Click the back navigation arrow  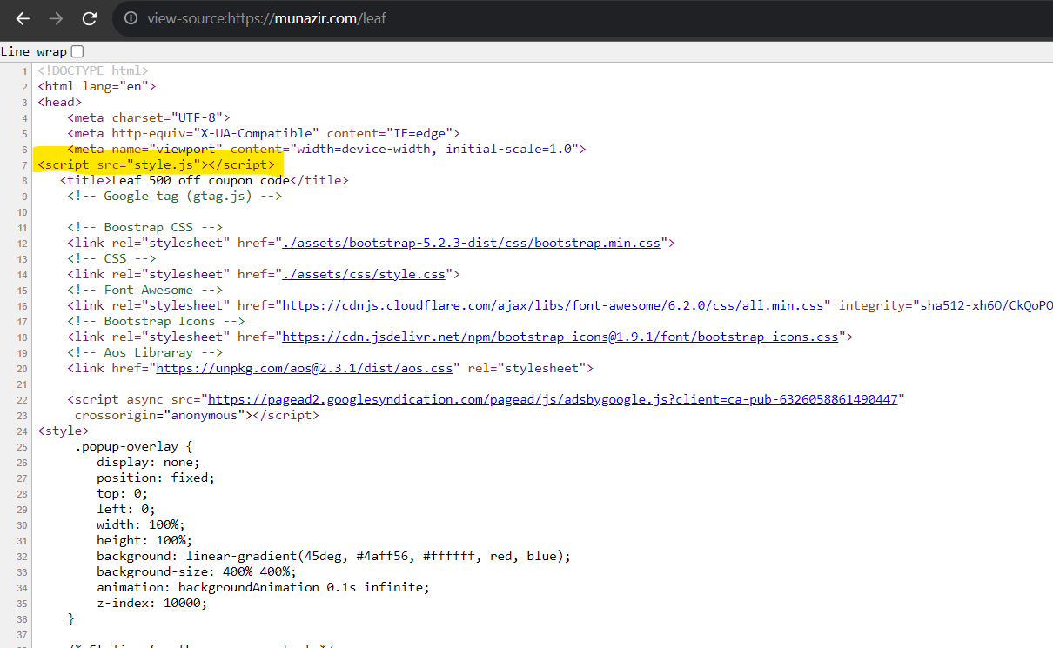coord(22,17)
